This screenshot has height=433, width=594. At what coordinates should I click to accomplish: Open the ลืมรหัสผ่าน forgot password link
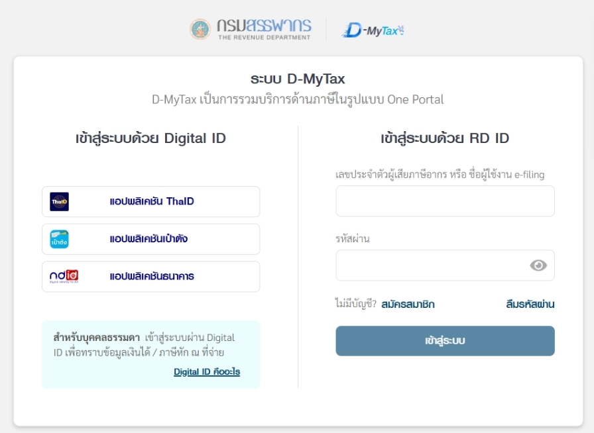530,305
